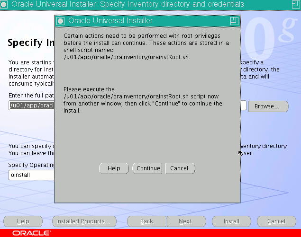
Task: Click the oinstall group name field
Action: [32, 175]
